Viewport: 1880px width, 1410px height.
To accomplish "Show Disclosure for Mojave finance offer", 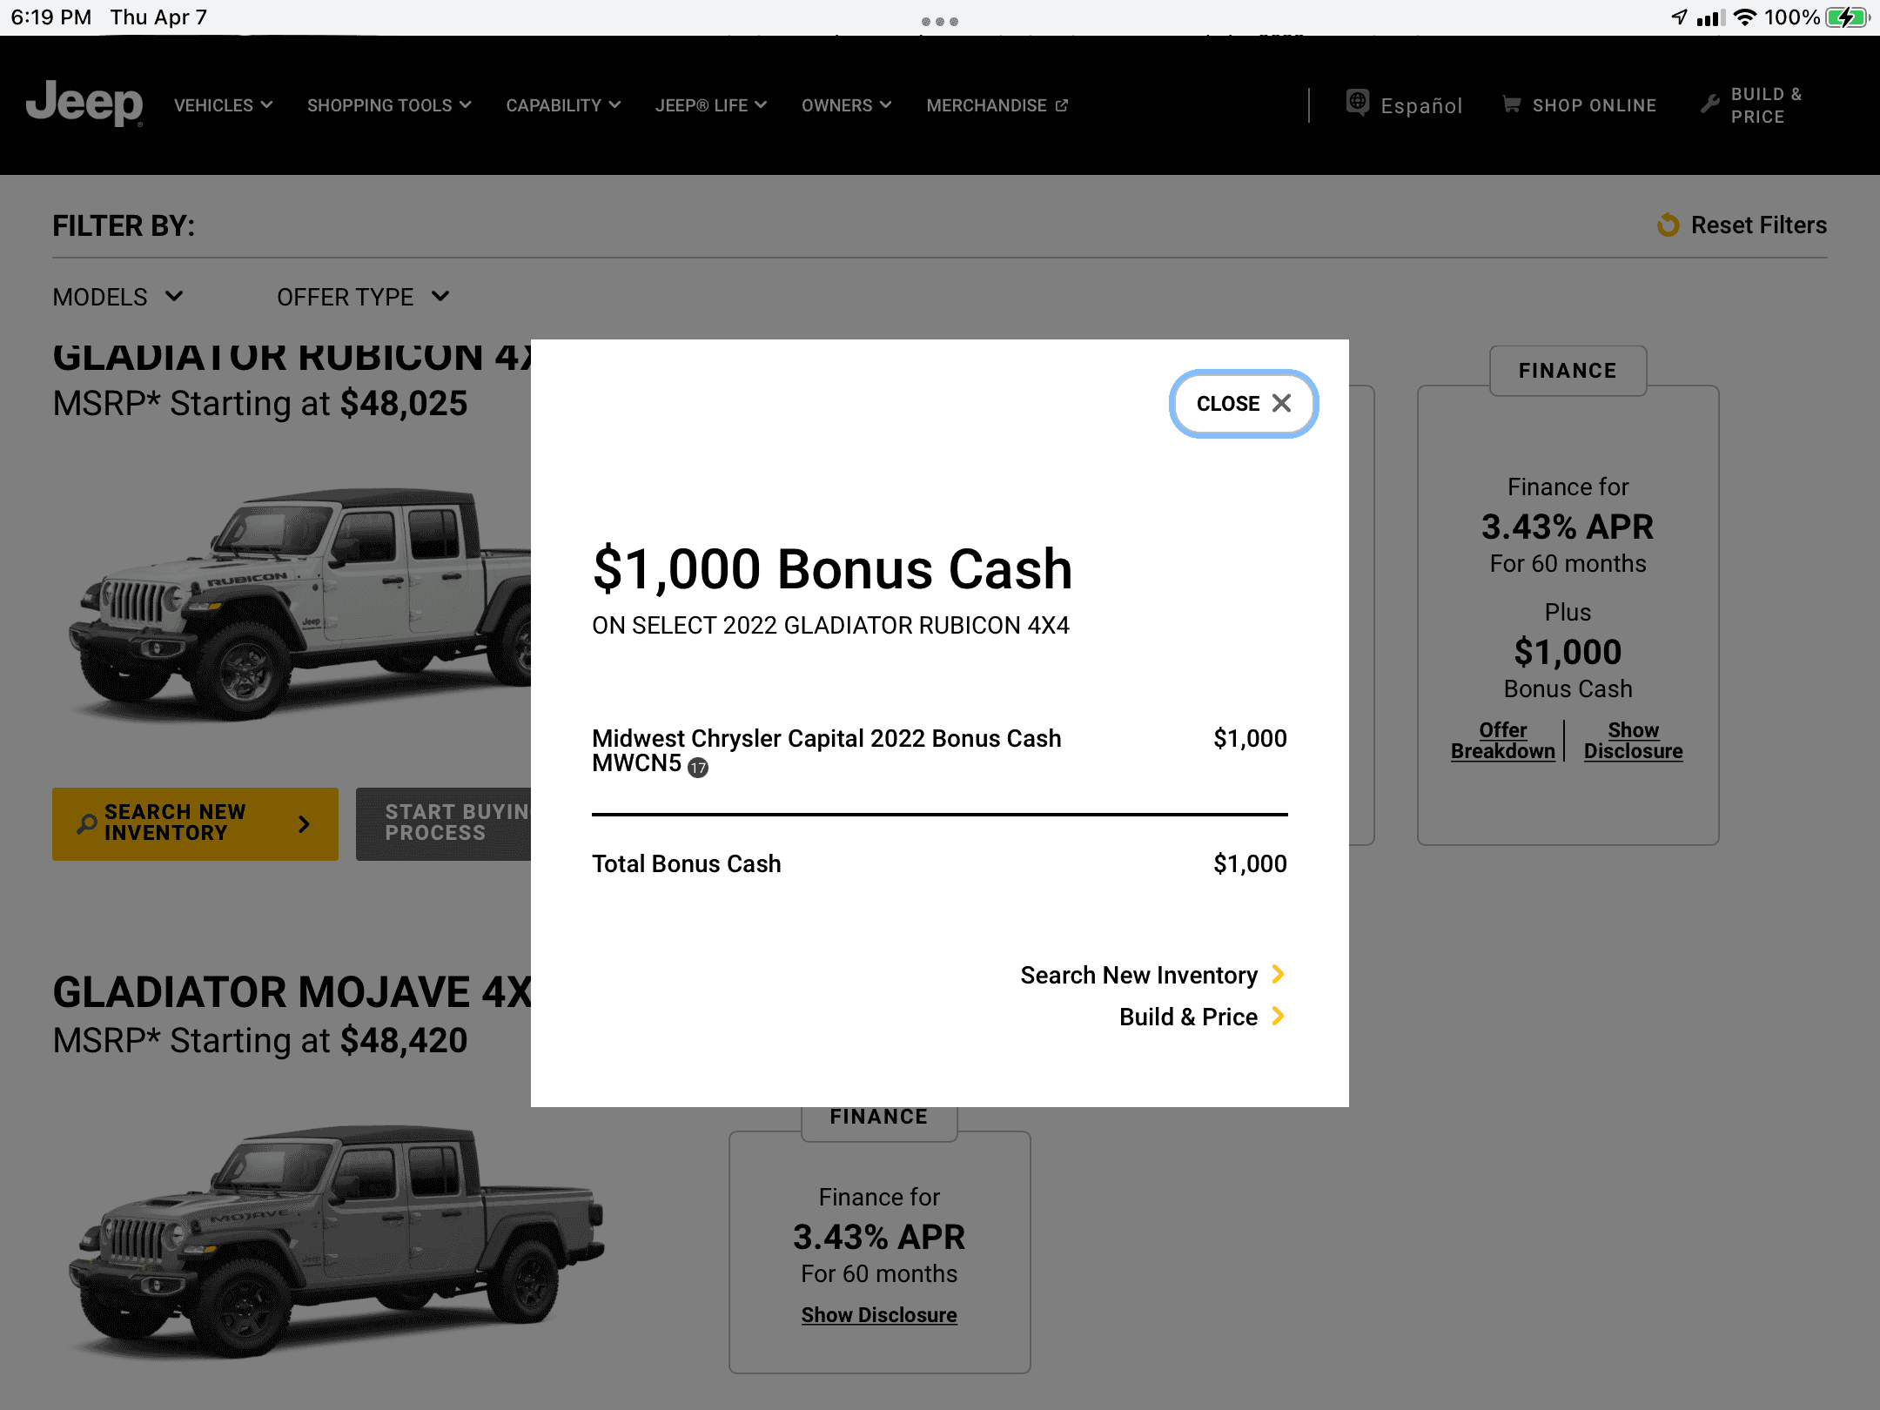I will [x=879, y=1314].
